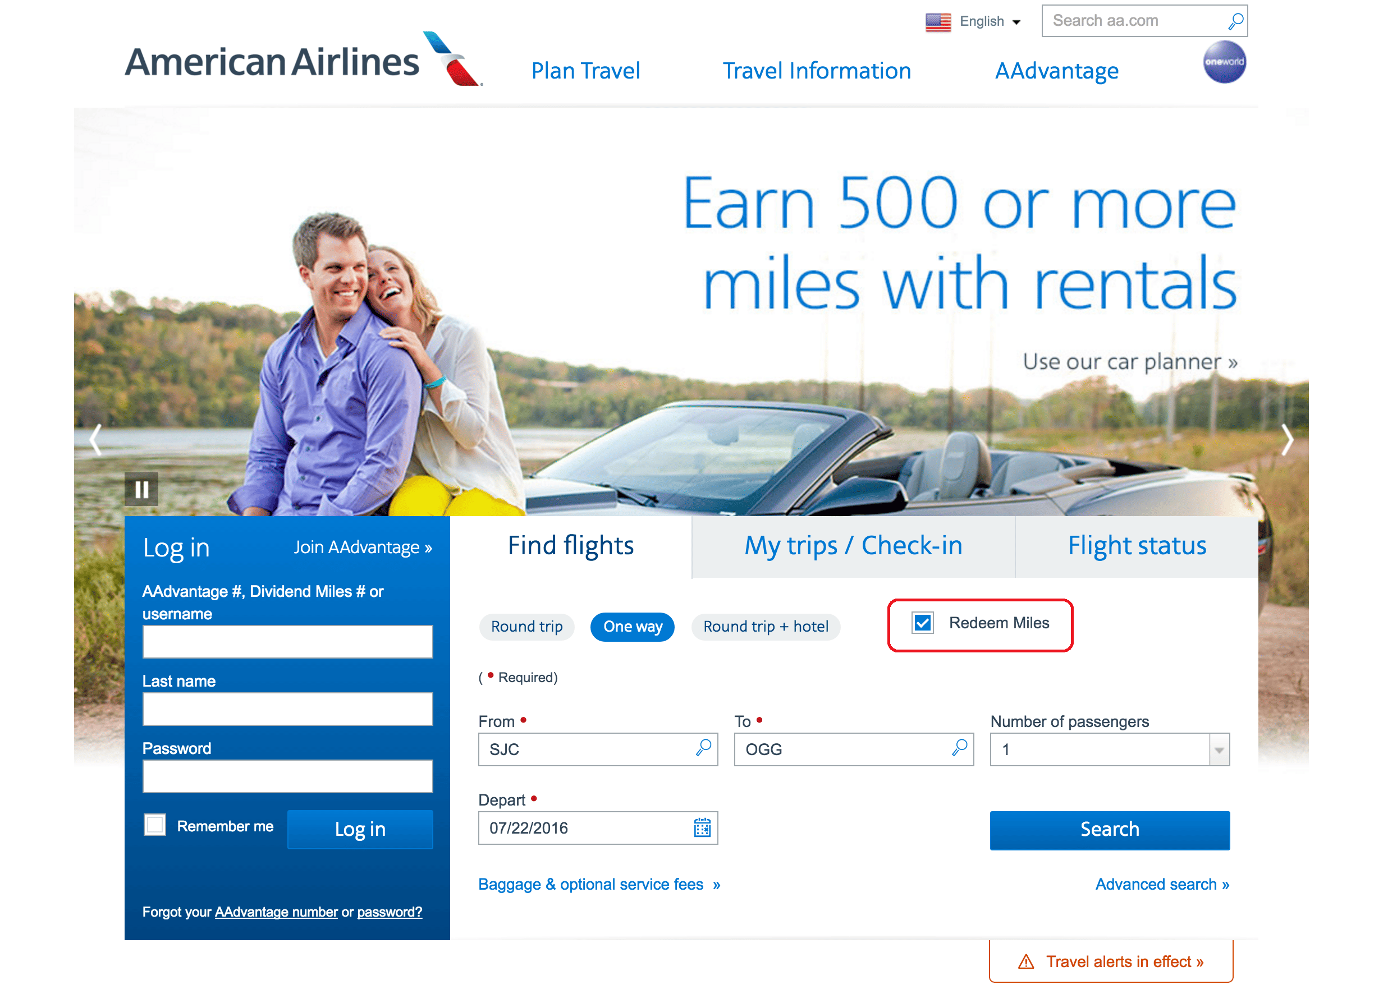Open the English language selector
The height and width of the screenshot is (1003, 1374).
click(974, 21)
